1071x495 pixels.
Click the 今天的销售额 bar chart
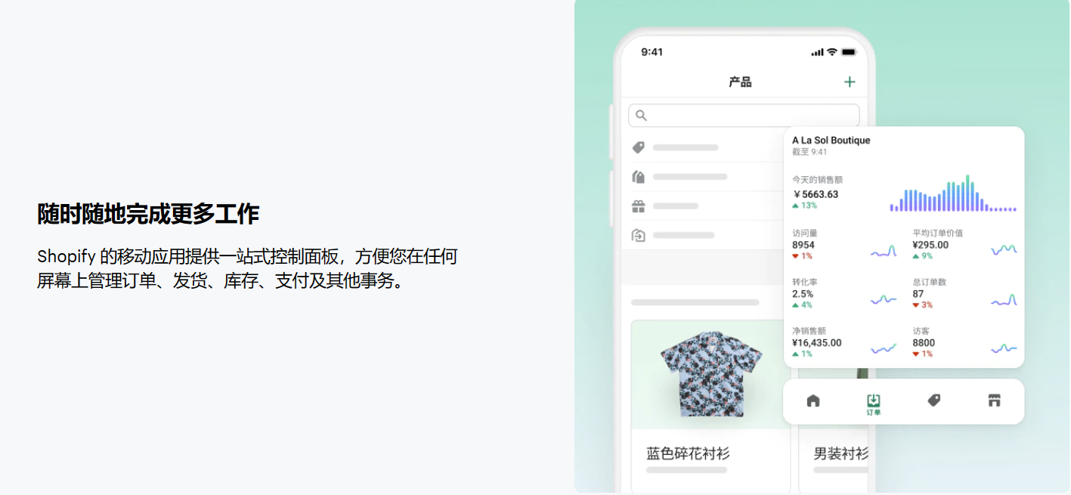tap(953, 193)
